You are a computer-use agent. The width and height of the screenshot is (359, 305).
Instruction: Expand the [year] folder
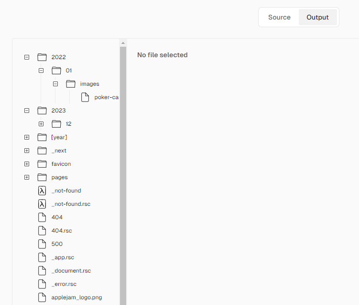tap(27, 137)
